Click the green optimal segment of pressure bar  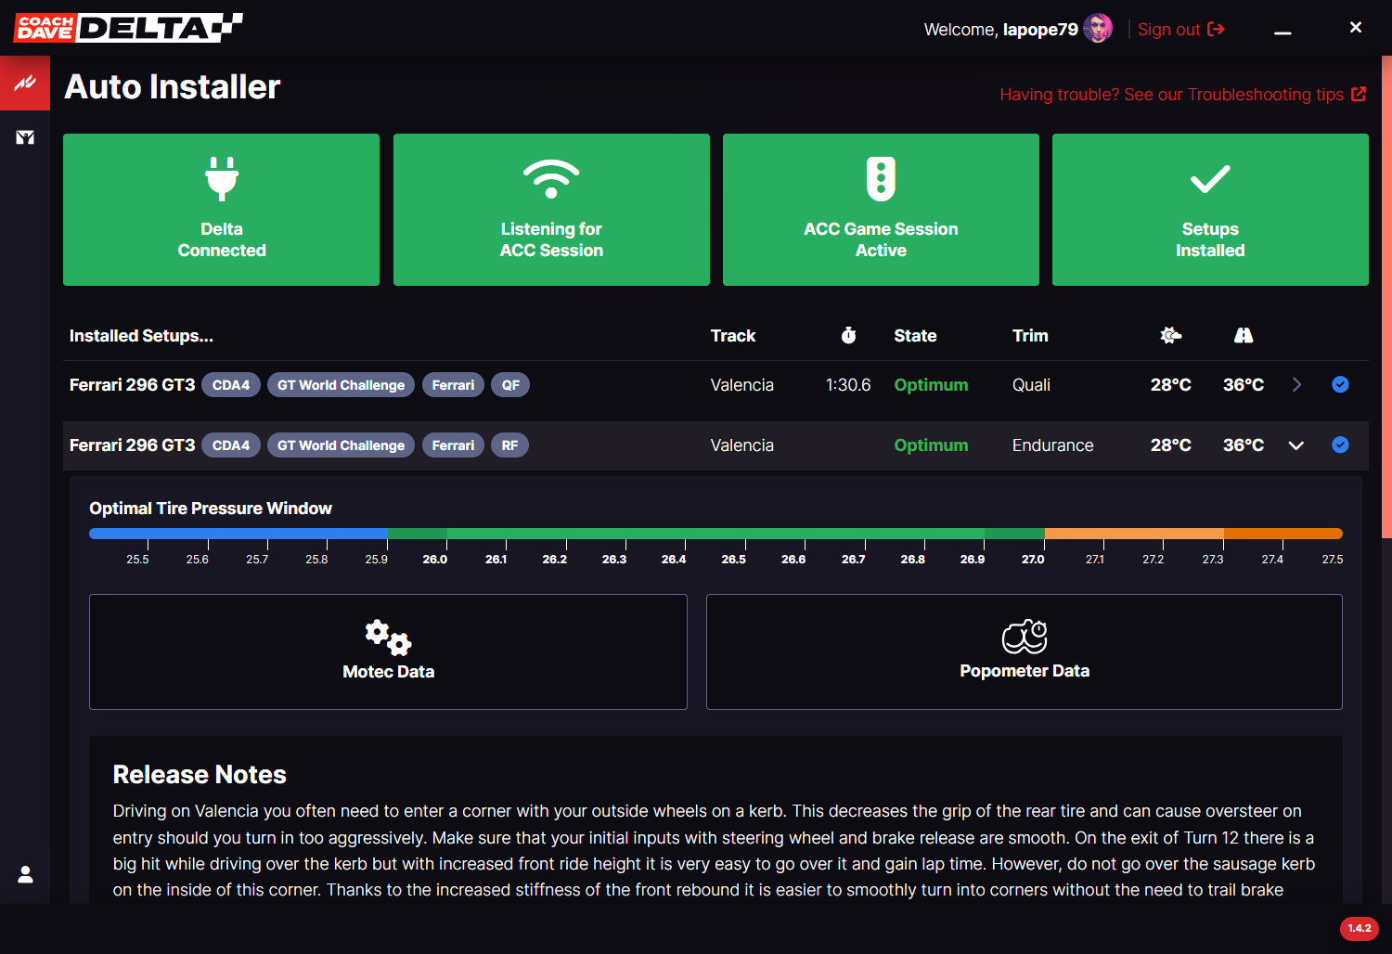716,534
